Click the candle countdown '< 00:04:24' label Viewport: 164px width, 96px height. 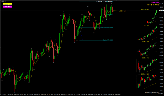[123, 11]
